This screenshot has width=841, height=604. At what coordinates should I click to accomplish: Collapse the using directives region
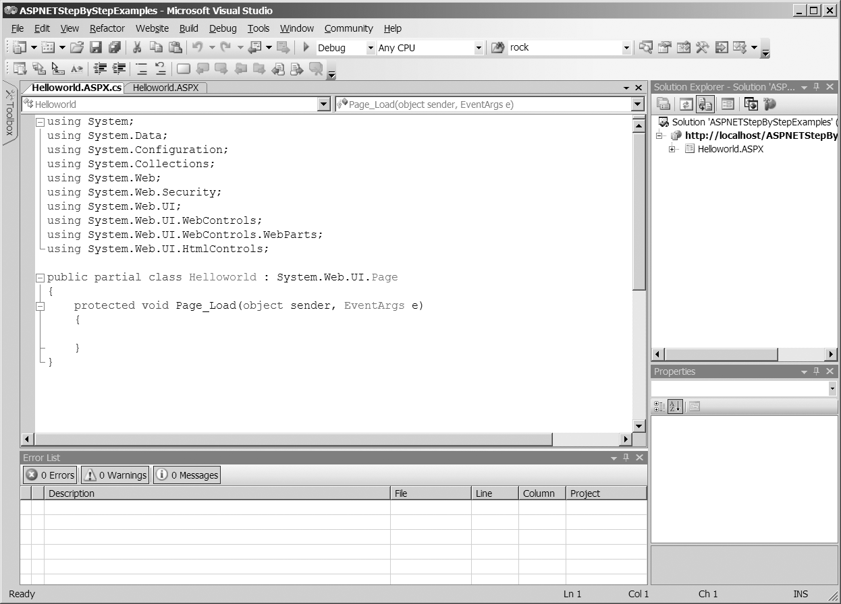coord(40,122)
